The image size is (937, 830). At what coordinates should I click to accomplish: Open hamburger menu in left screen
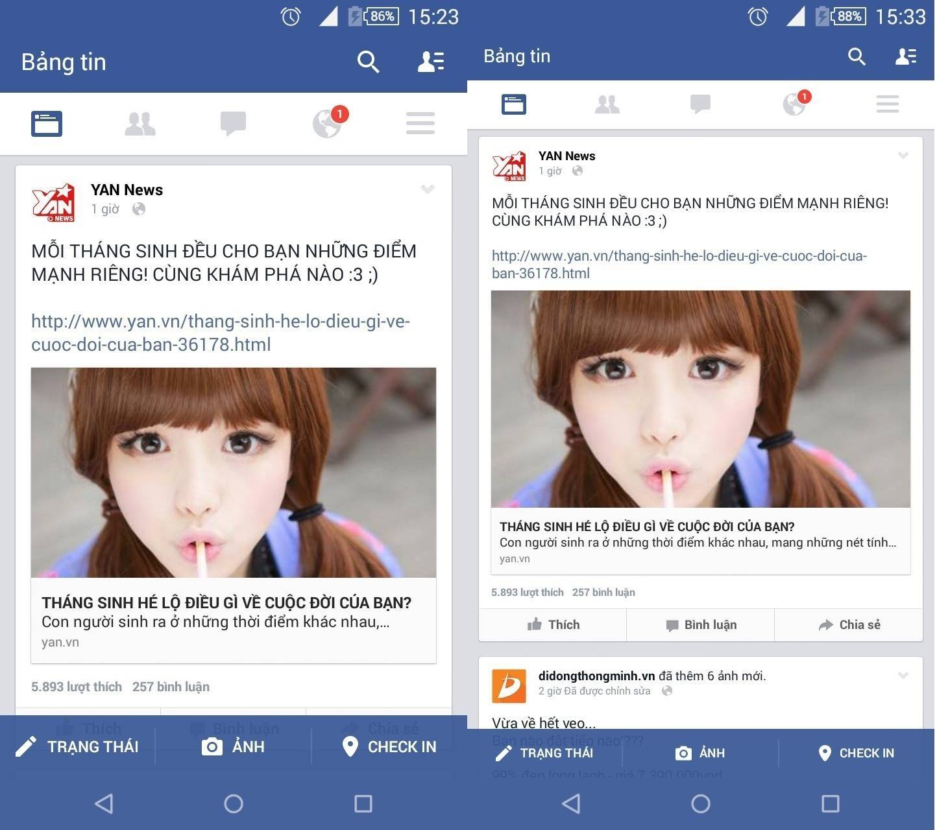(420, 123)
